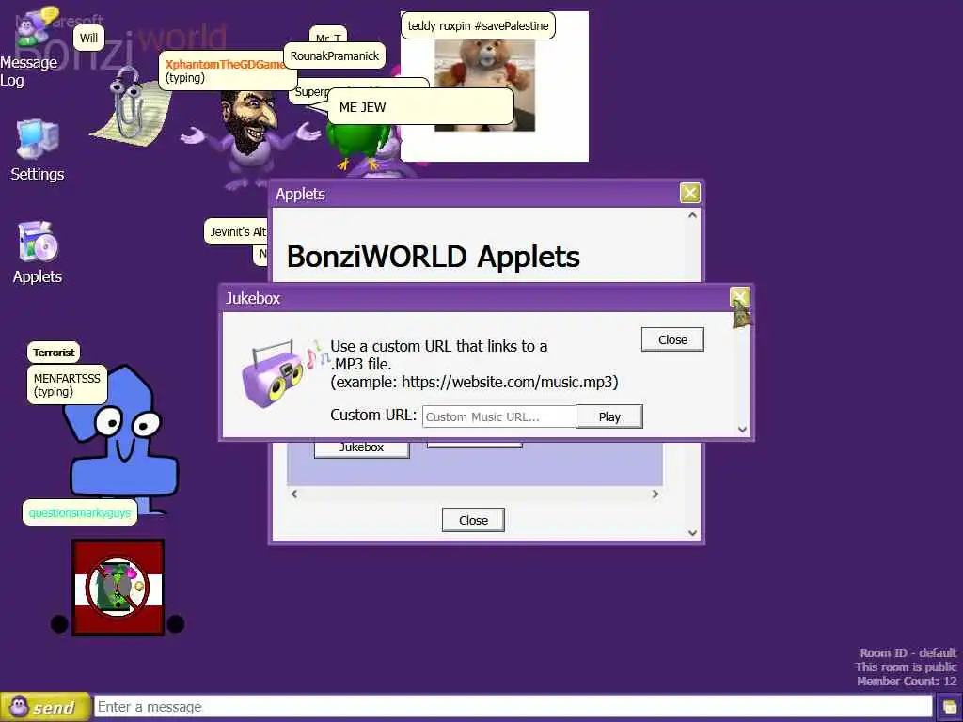This screenshot has height=722, width=963.
Task: Click the Jevinit's Alt name tag
Action: pos(237,231)
